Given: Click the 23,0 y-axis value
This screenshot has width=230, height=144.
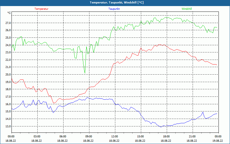Looking at the screenshot, I should point(8,52).
